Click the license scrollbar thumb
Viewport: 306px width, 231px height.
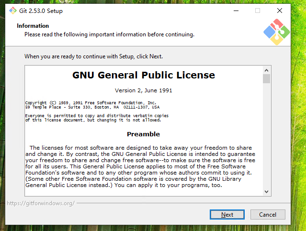[267, 79]
